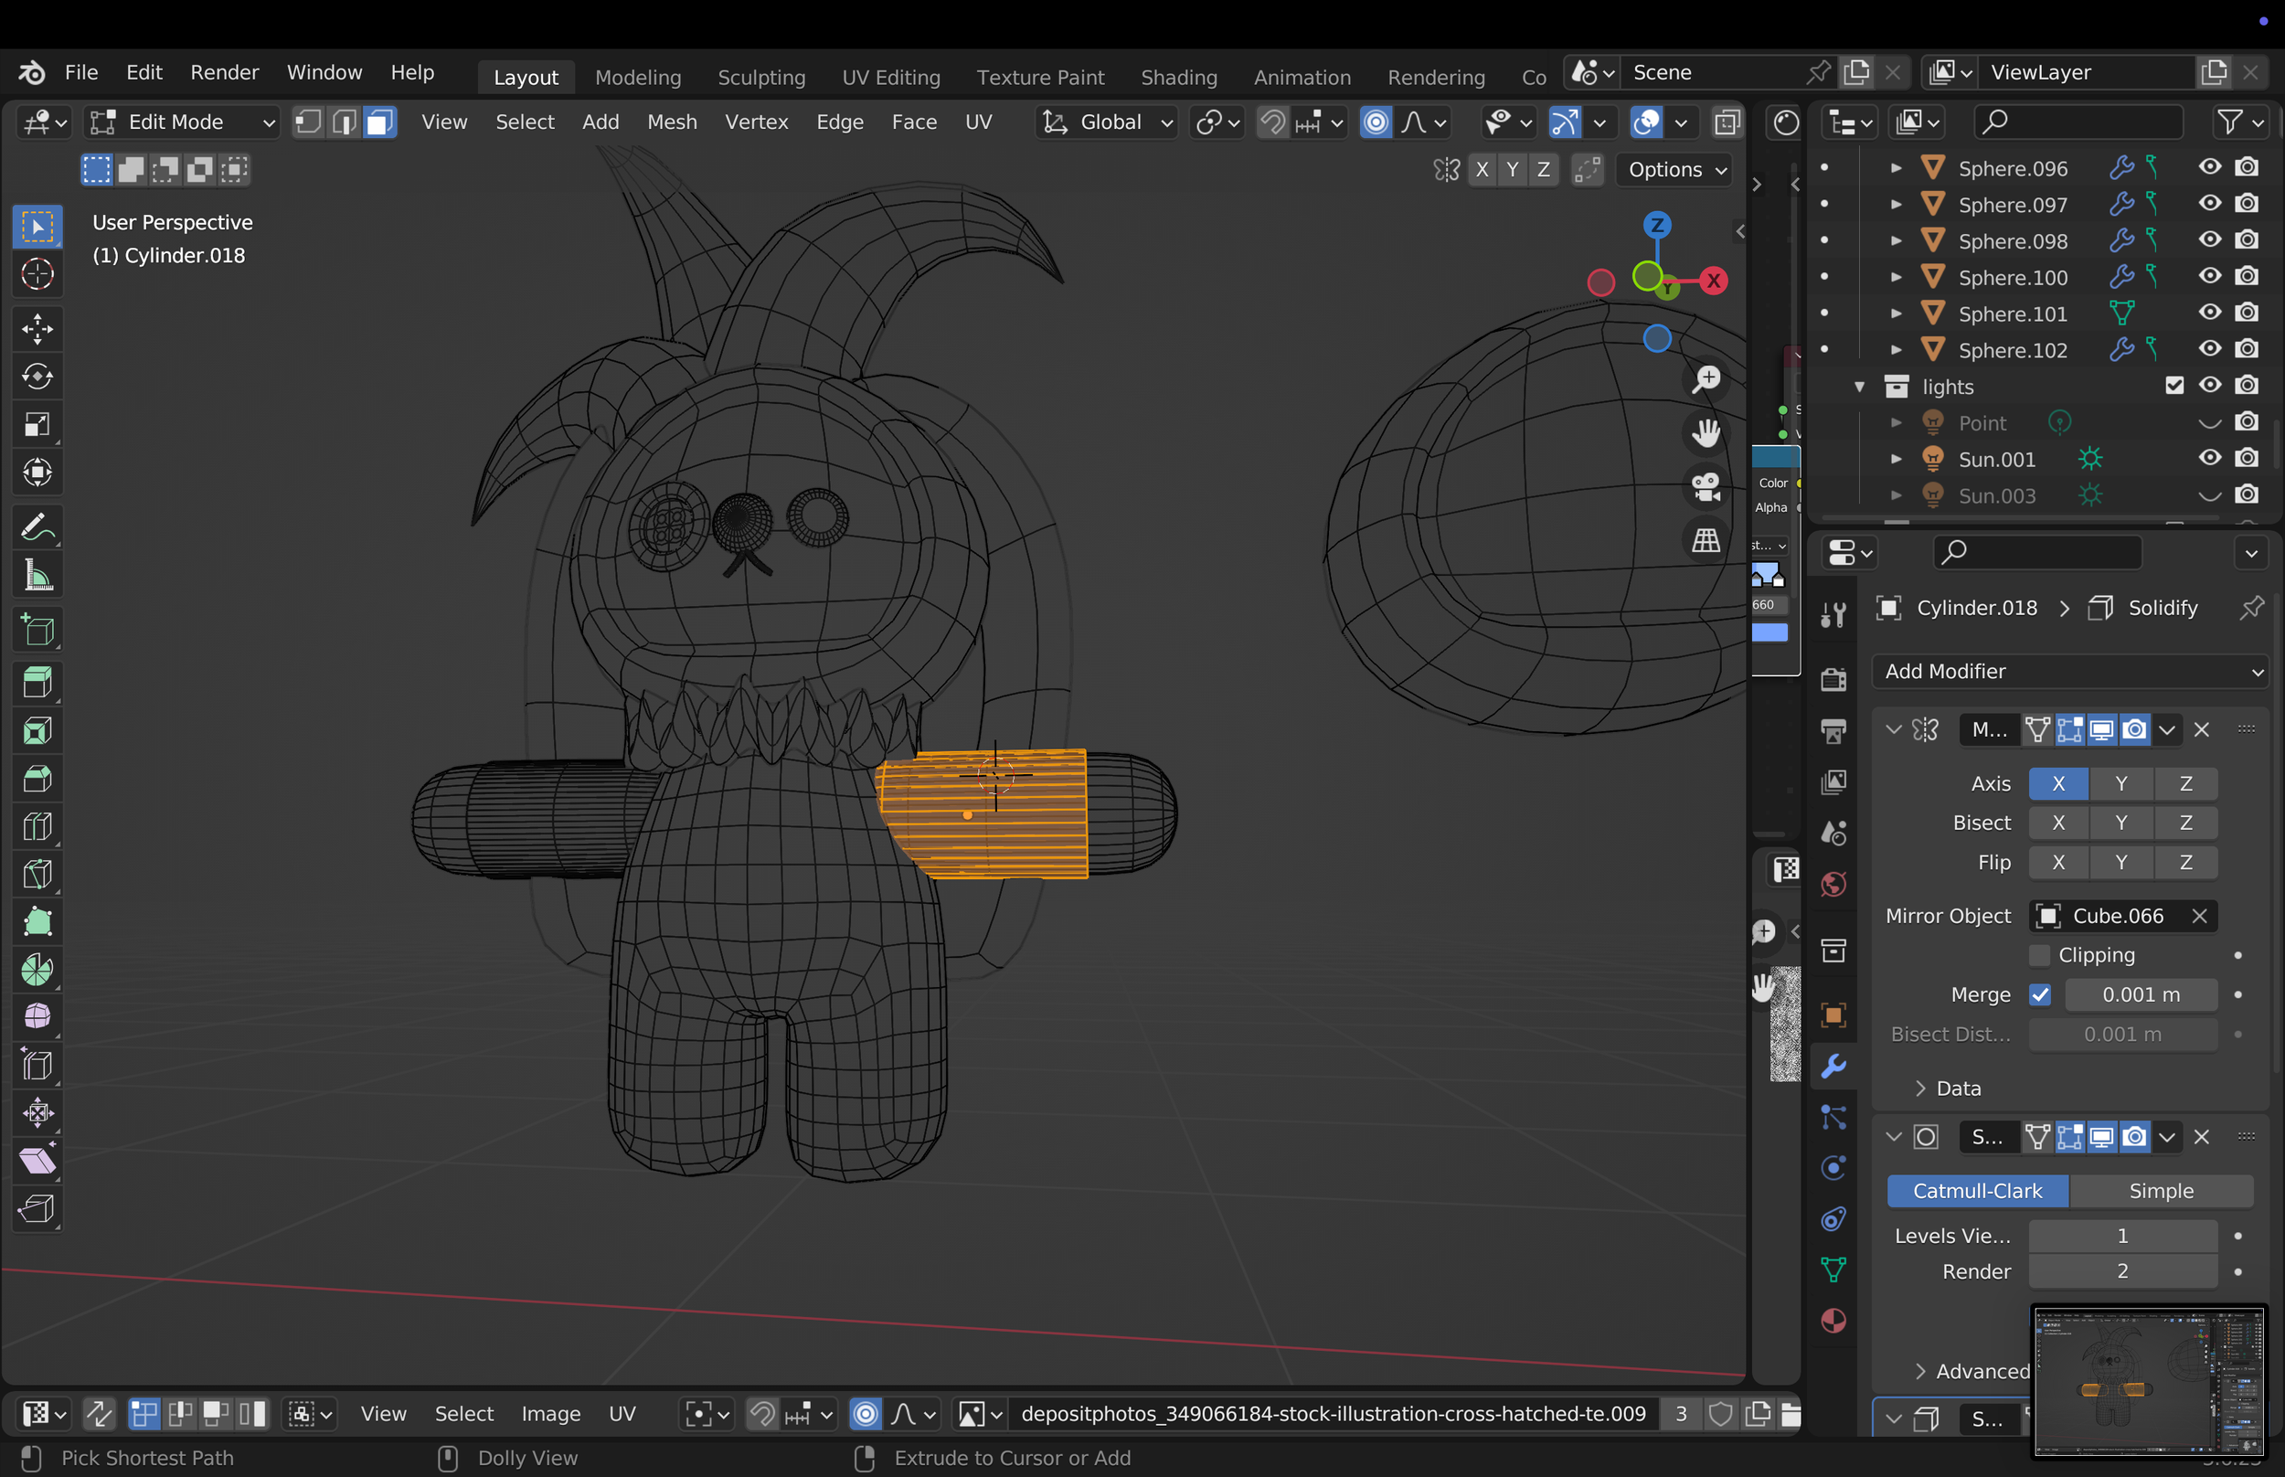Open the Material properties tab
Viewport: 2285px width, 1477px height.
click(1833, 1321)
